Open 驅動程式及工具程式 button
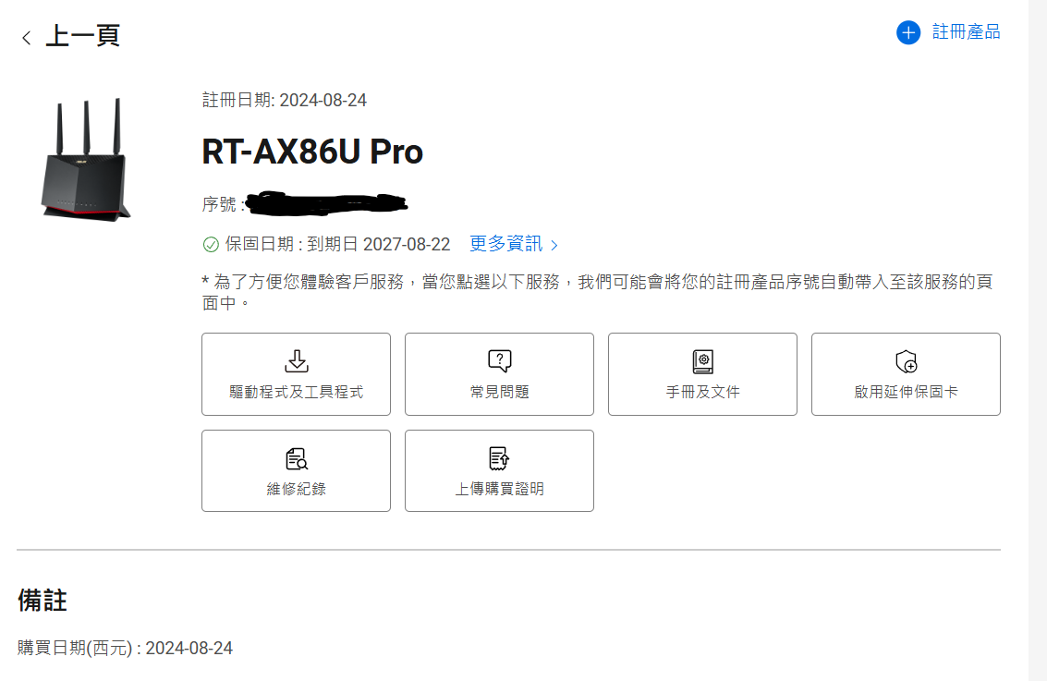 point(297,374)
